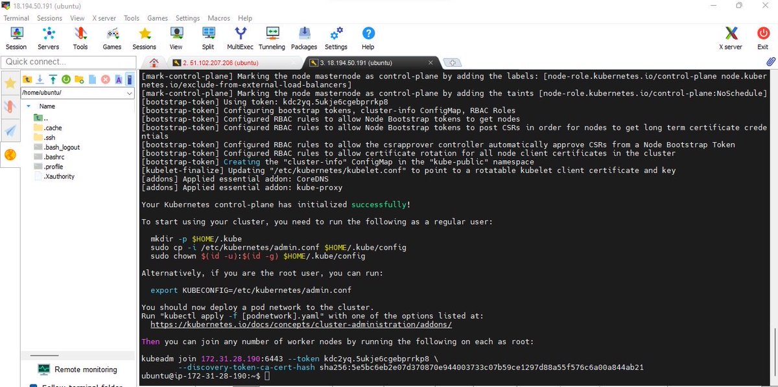Create a new folder in the SFTP browser

(78, 78)
